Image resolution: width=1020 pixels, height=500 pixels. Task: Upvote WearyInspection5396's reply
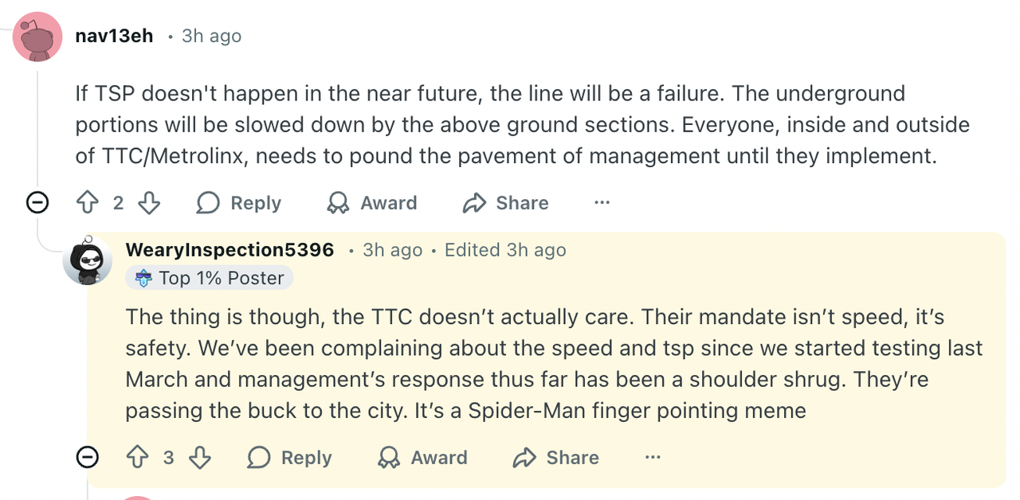click(138, 458)
